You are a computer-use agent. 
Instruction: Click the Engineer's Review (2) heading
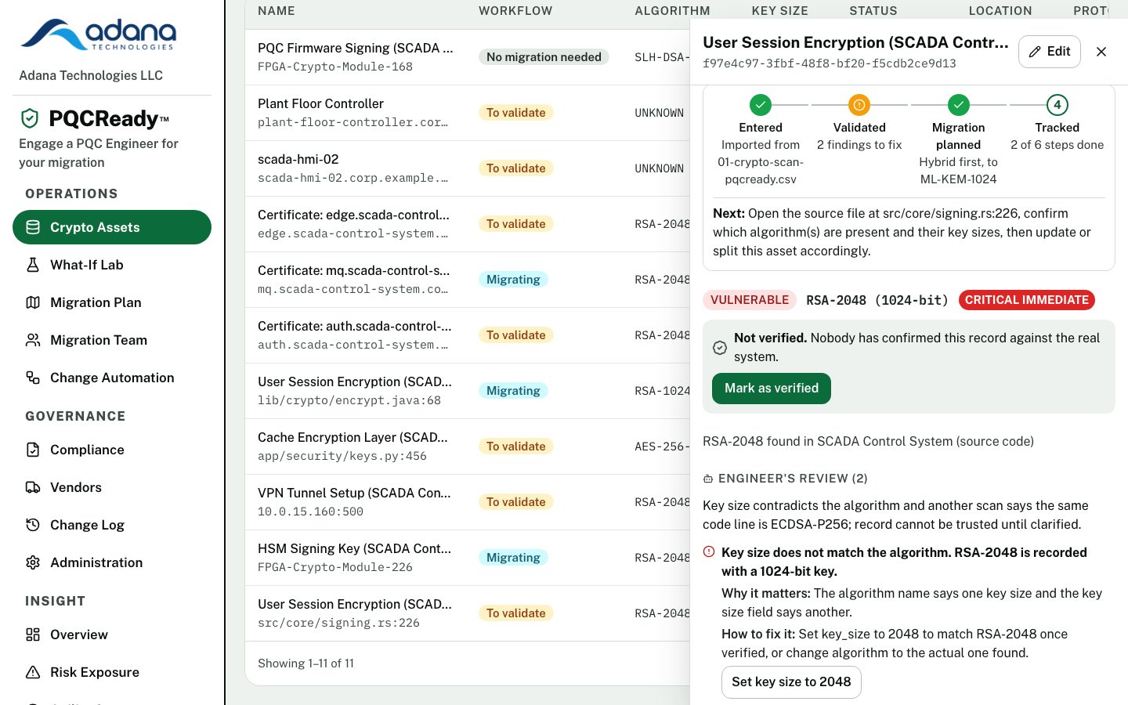point(786,479)
